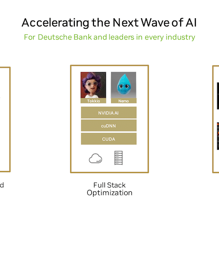Click the NVIDIA AI block
This screenshot has height=257, width=219.
109,113
